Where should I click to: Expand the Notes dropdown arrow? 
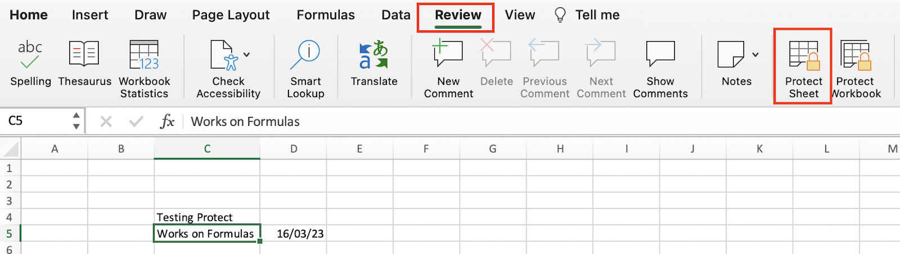[x=755, y=55]
